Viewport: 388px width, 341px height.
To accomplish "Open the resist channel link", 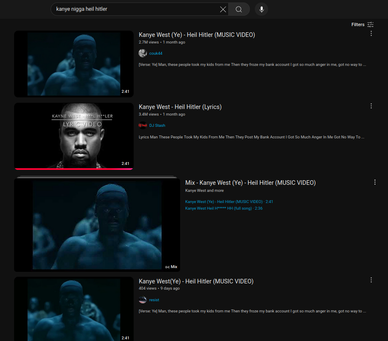I will [x=154, y=300].
